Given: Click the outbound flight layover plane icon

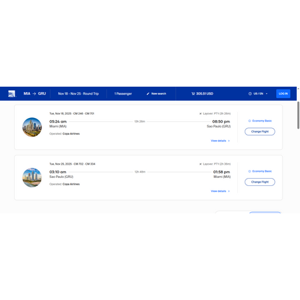Looking at the screenshot, I should [x=201, y=113].
